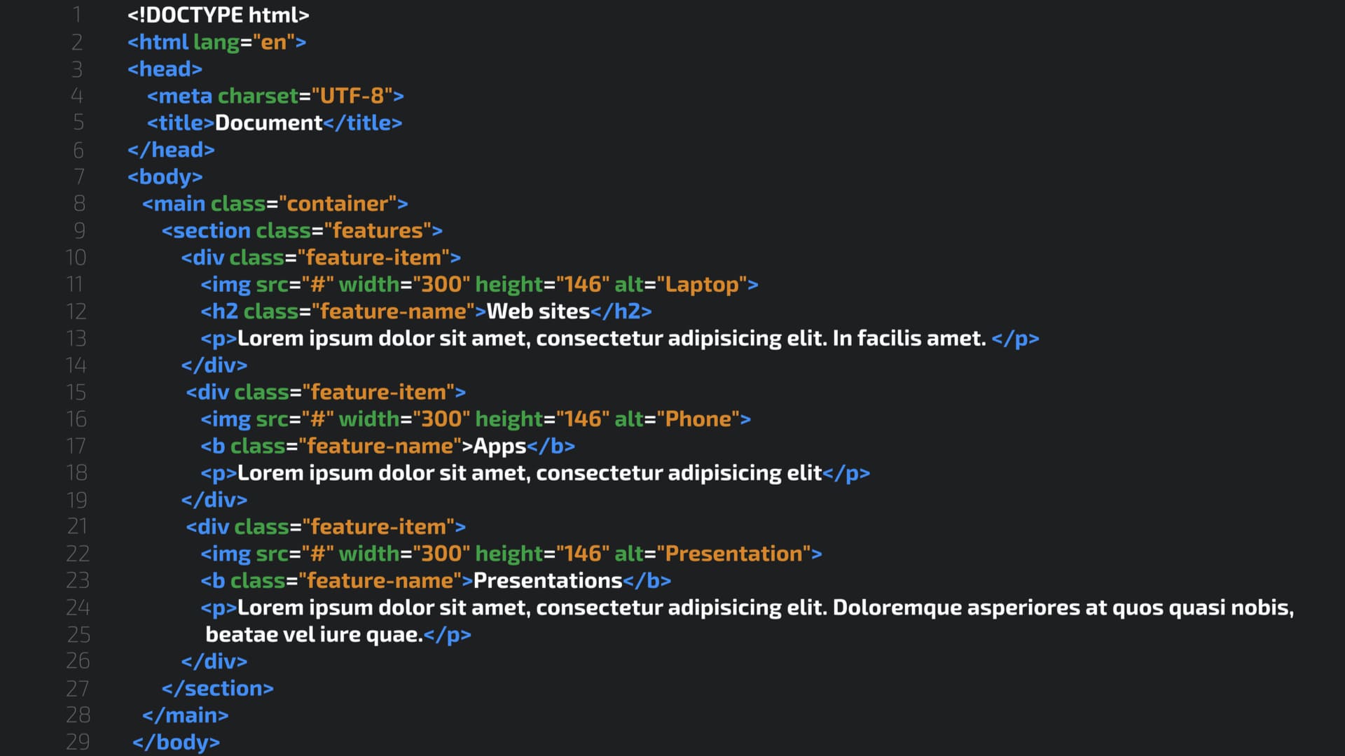Click the opening <head> tag
The image size is (1345, 756).
(x=165, y=69)
